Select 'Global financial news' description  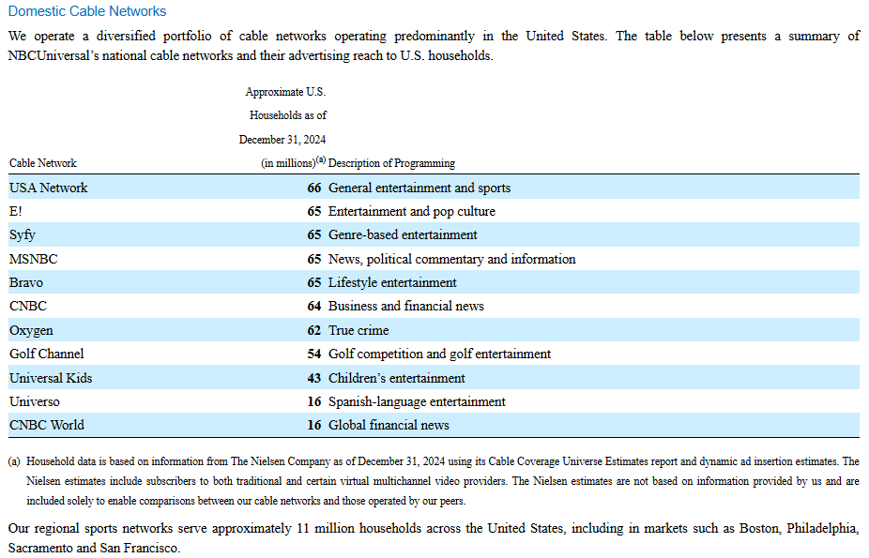click(x=389, y=425)
